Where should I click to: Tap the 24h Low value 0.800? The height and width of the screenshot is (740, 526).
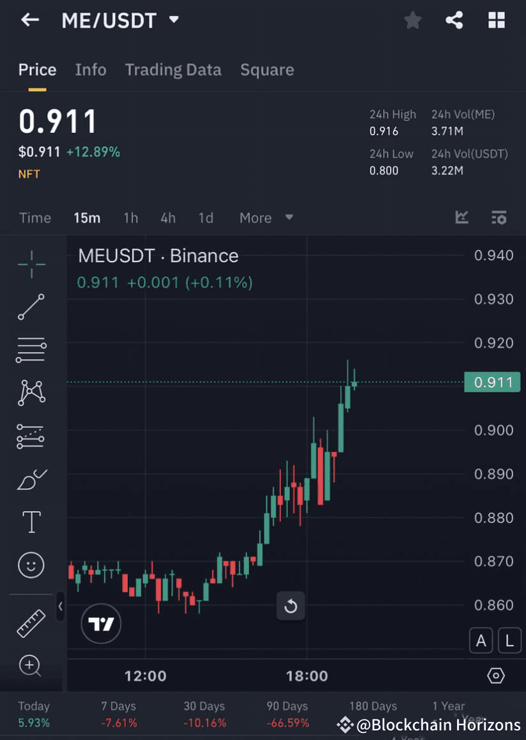tap(384, 170)
